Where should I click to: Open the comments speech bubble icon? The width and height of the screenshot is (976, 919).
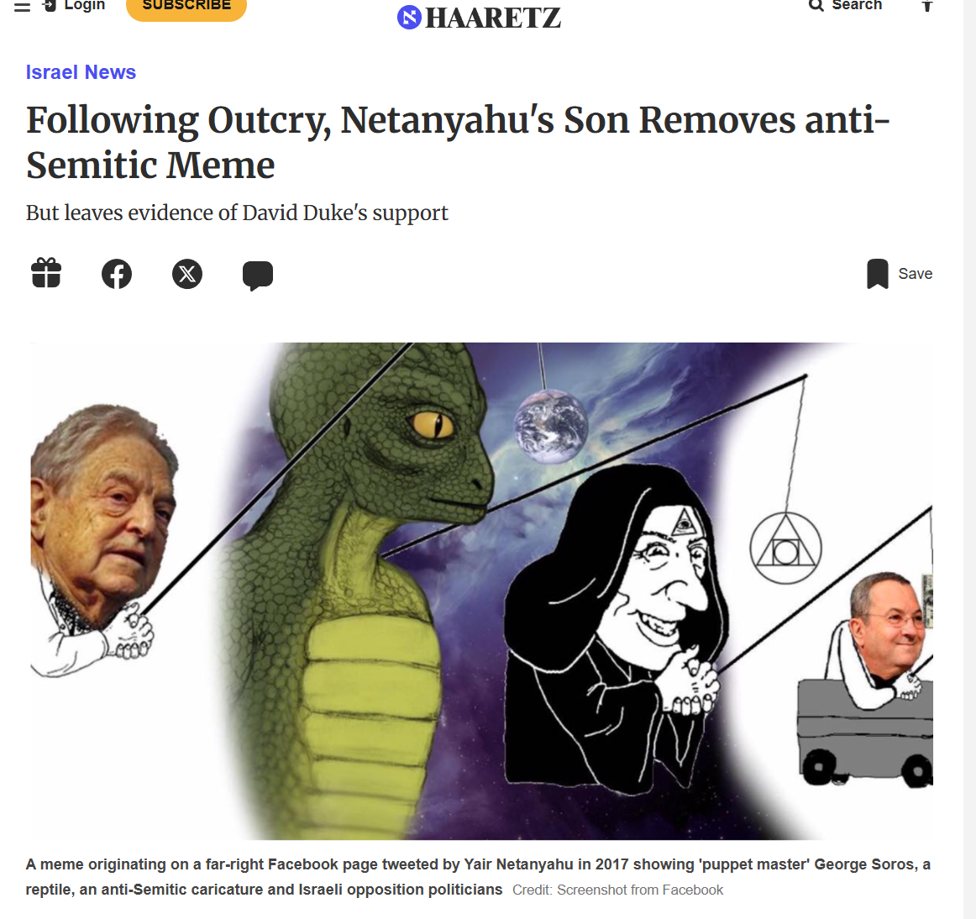(258, 276)
